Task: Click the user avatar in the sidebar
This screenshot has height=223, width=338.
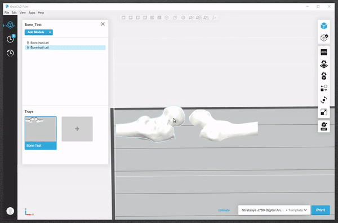Action: (x=10, y=211)
